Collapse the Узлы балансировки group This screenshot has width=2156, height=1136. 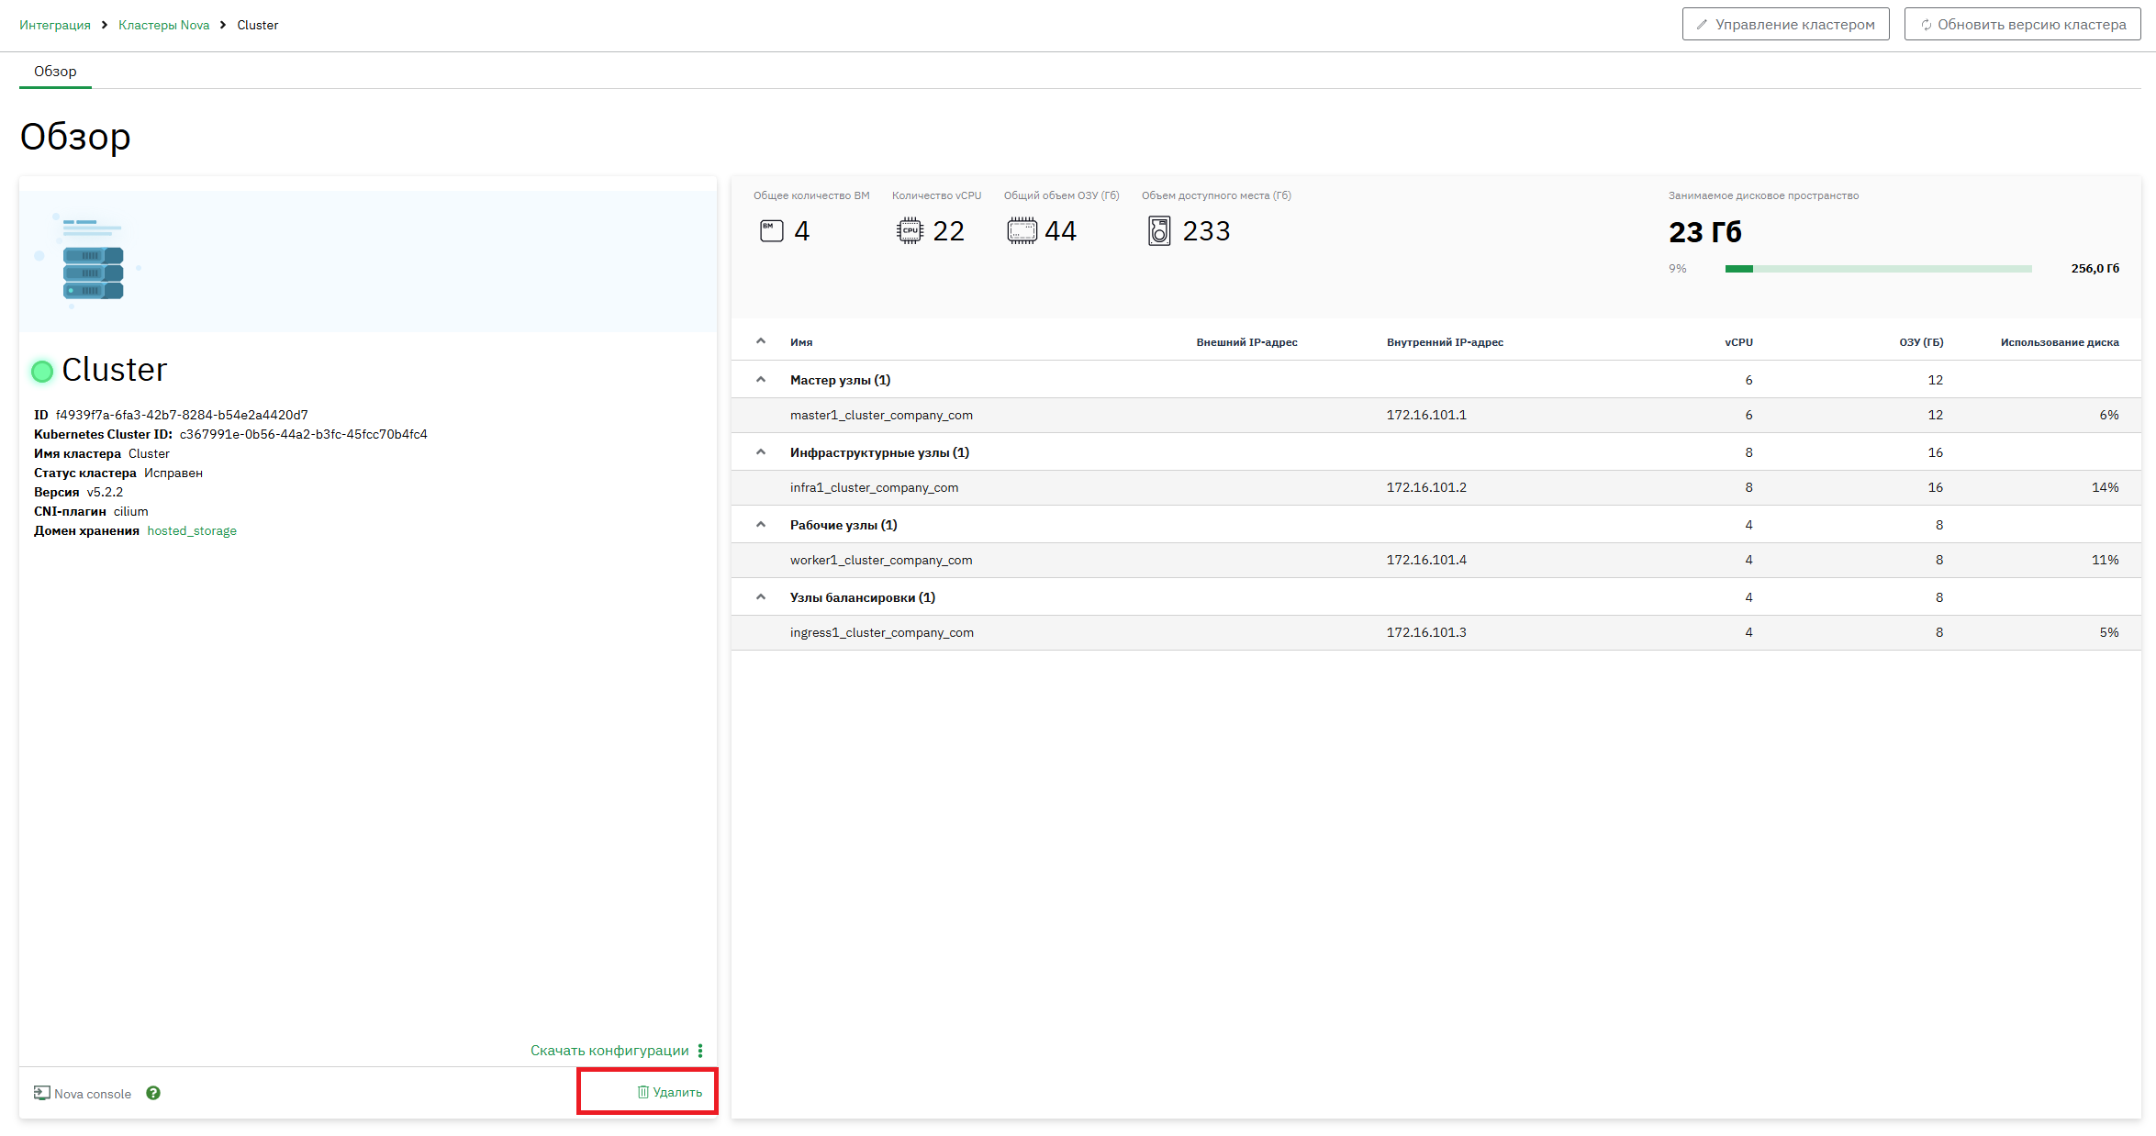pos(761,596)
